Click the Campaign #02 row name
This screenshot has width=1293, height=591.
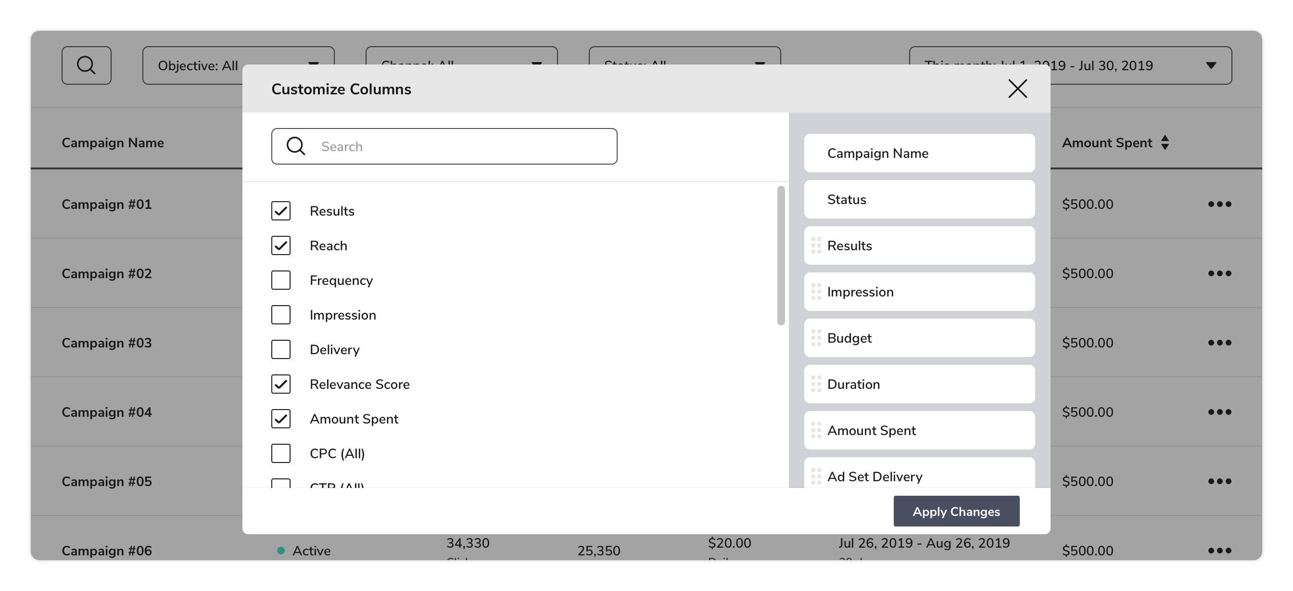coord(106,273)
